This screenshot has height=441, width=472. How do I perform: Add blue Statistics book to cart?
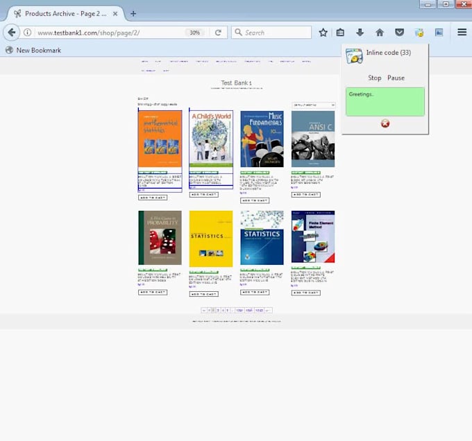point(255,292)
